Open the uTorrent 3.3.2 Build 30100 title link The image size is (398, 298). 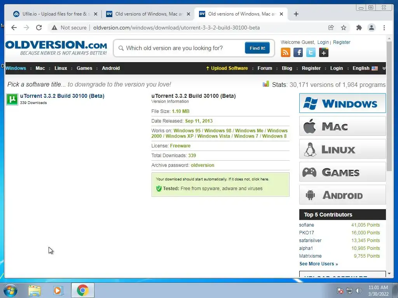click(62, 96)
